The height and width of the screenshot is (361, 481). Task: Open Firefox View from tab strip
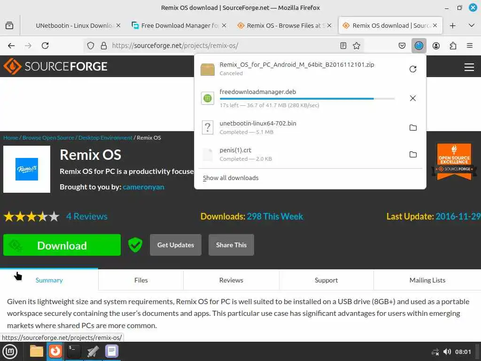click(9, 25)
